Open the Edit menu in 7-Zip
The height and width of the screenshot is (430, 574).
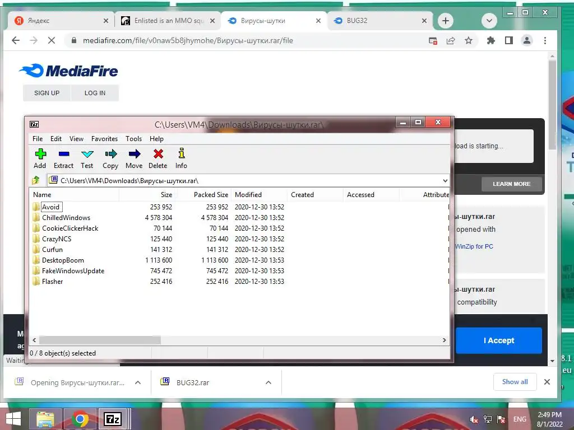(x=56, y=139)
